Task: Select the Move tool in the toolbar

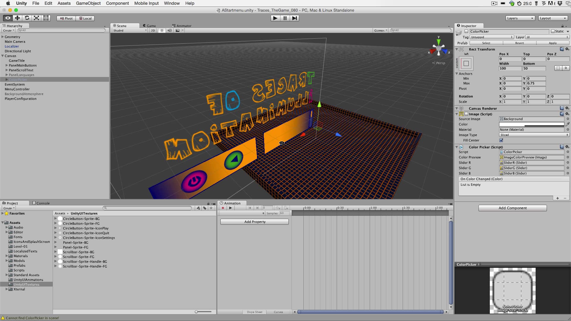Action: point(17,18)
